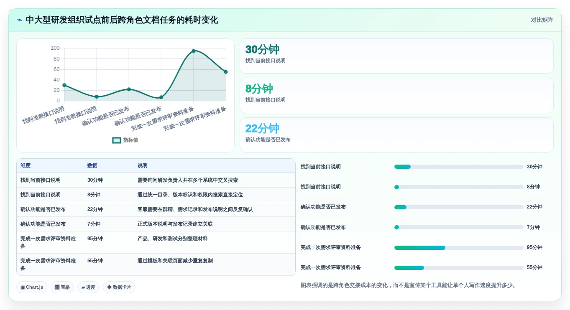Open the 8分钟 data card

[396, 95]
